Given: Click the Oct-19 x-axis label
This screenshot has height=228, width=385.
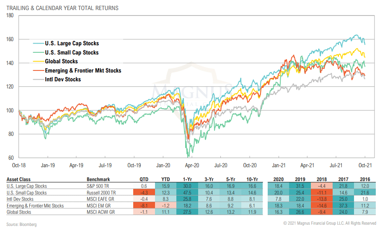Looking at the screenshot, I should (x=134, y=166).
